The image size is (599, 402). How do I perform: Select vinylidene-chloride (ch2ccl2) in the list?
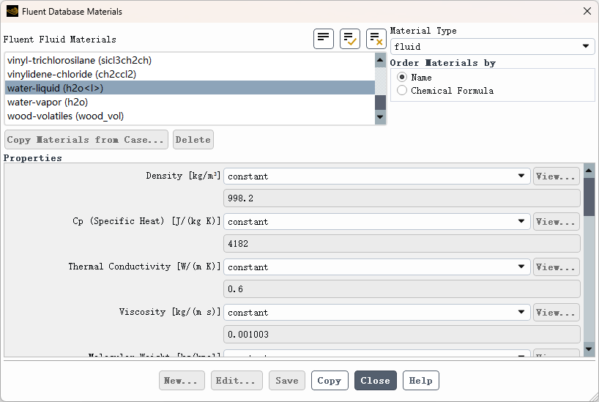coord(190,74)
